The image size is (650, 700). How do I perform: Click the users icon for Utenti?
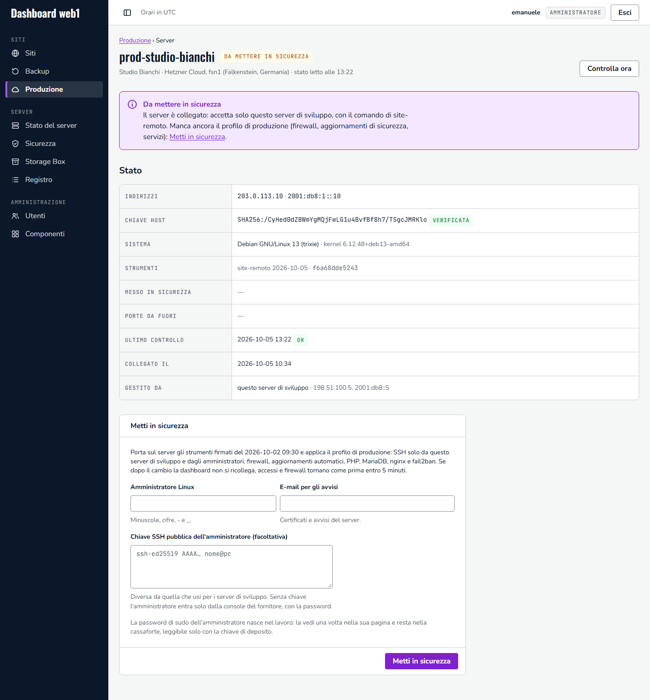click(x=15, y=216)
